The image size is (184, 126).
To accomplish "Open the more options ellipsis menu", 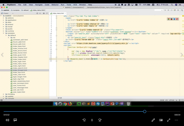I will coord(177,120).
